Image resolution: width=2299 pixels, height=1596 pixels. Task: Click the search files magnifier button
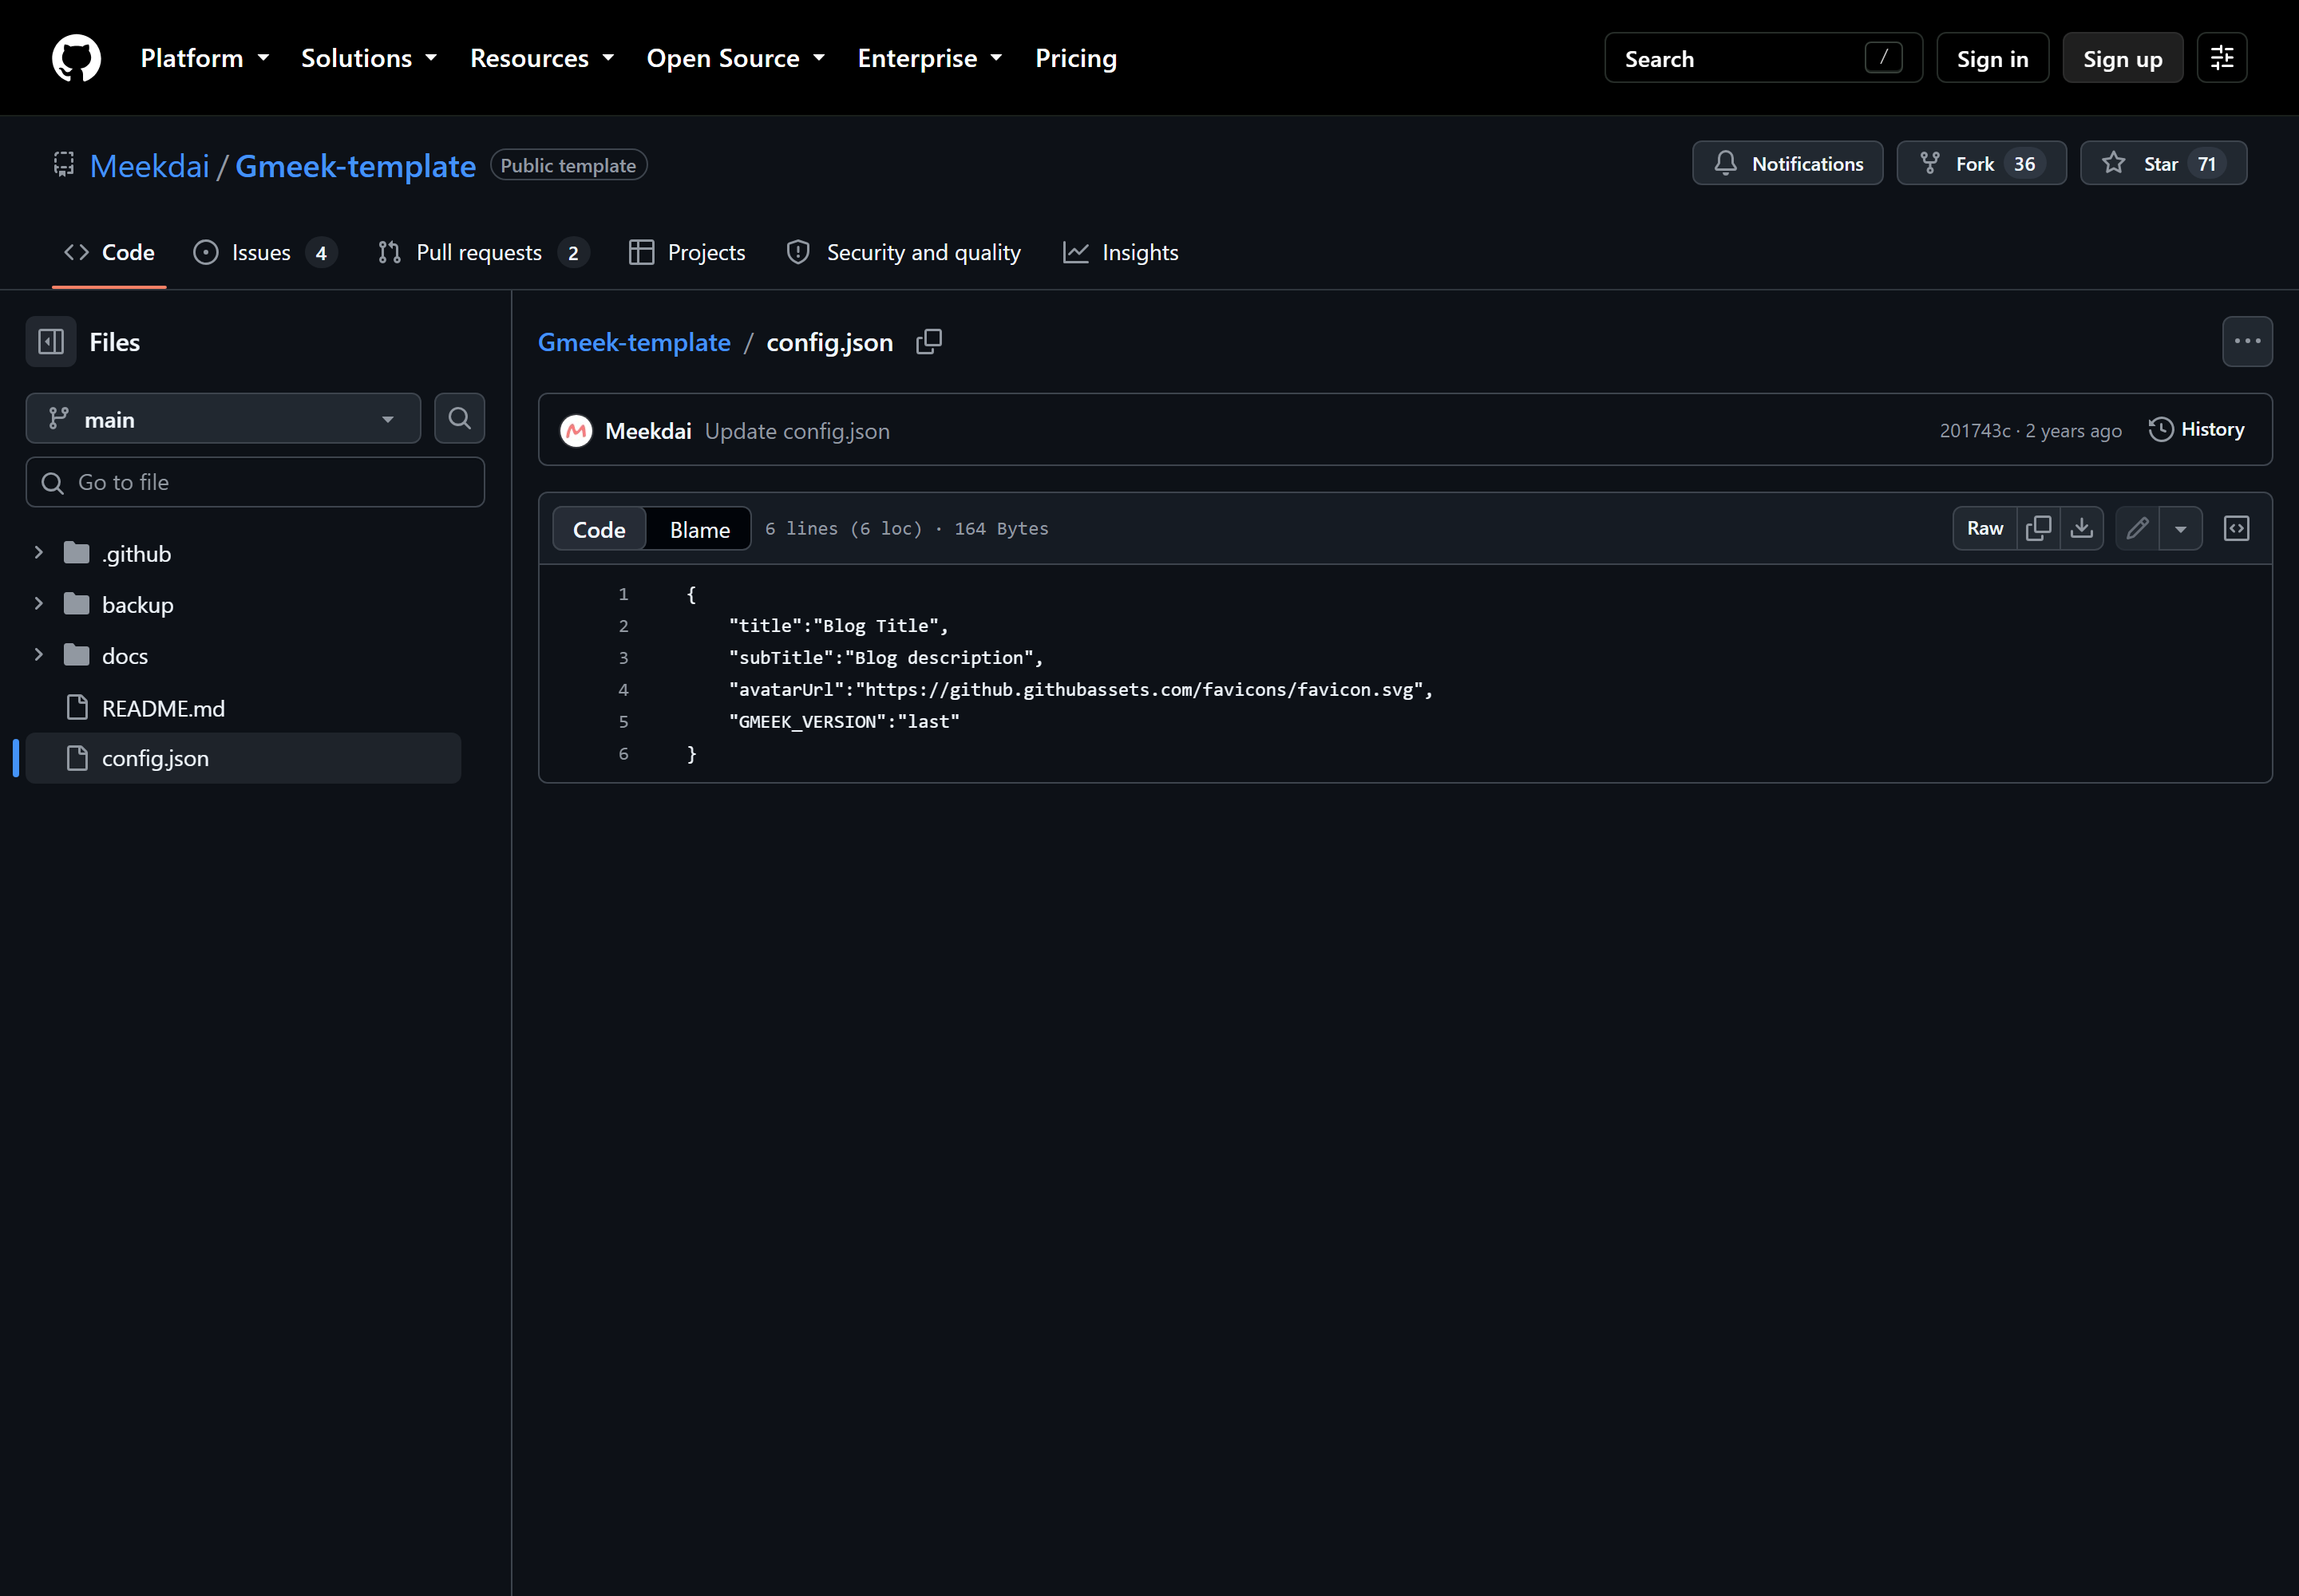pos(459,418)
